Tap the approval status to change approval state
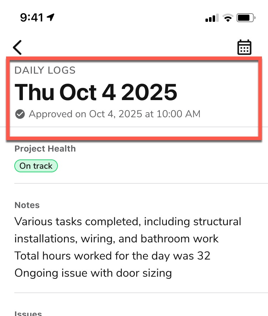 coord(115,114)
